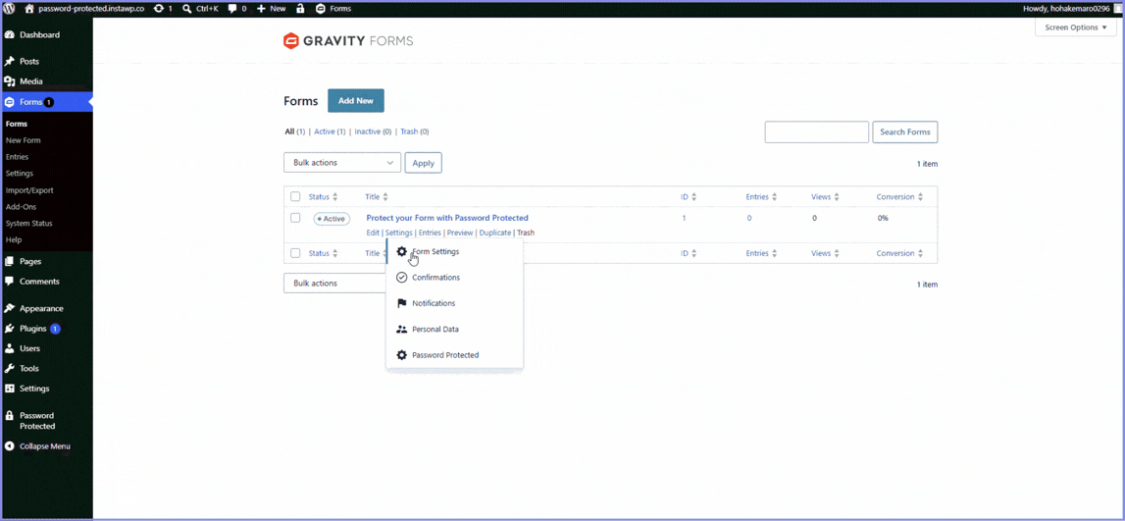Click the Trash row action link
Screen dimensions: 1125x521
pyautogui.click(x=526, y=233)
